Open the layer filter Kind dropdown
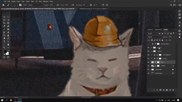The height and width of the screenshot is (102, 182). (x=152, y=33)
